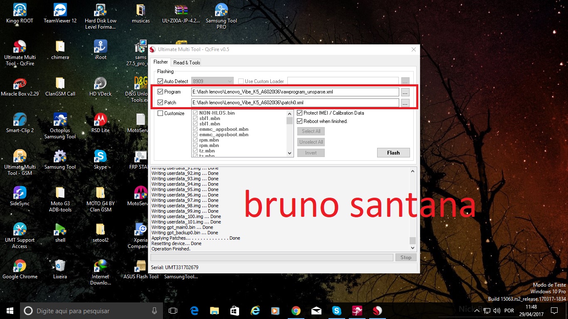Open SideSync desktop icon
Screen dimensions: 568x319
20,195
